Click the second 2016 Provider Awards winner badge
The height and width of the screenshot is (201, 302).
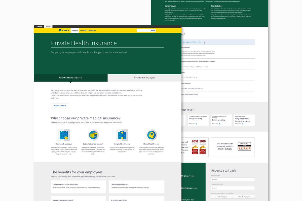point(203,147)
